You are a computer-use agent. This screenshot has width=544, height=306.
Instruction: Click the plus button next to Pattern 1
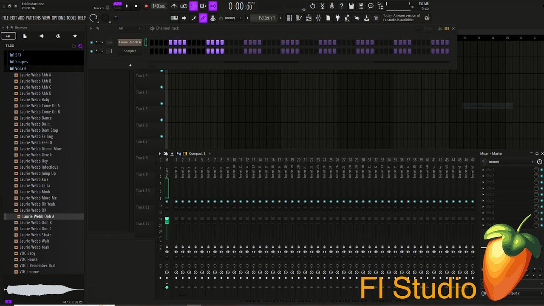click(x=280, y=18)
